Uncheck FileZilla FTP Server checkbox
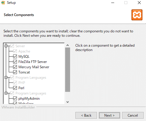 click(15, 62)
